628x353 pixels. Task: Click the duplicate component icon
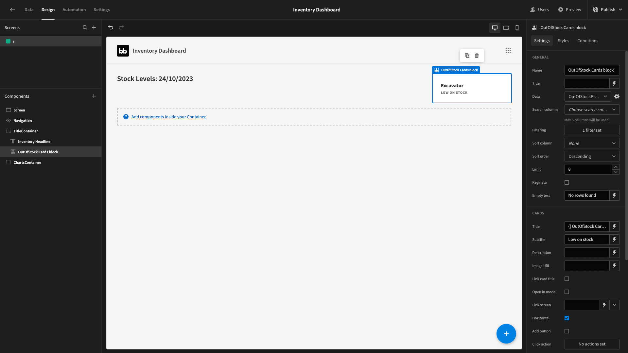point(467,56)
